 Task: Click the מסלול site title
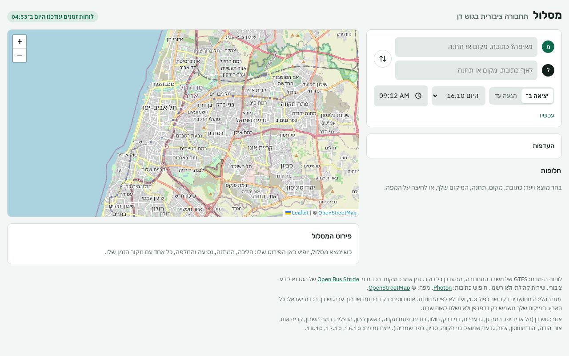(x=547, y=15)
